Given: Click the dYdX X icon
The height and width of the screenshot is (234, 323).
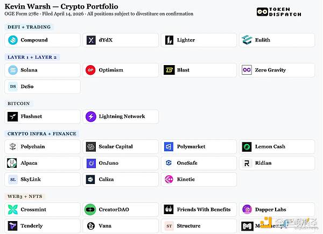Looking at the screenshot, I should [91, 40].
